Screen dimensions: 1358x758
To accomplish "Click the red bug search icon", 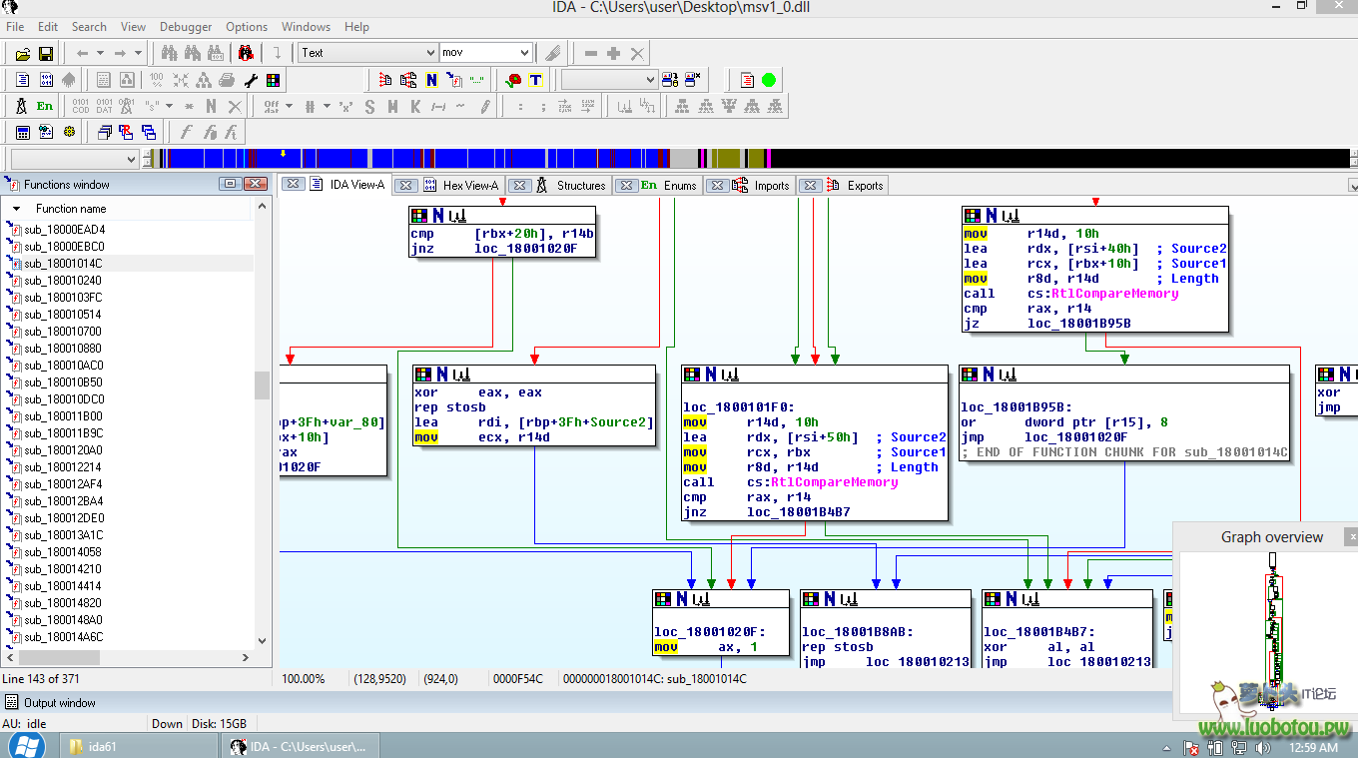I will tap(246, 53).
